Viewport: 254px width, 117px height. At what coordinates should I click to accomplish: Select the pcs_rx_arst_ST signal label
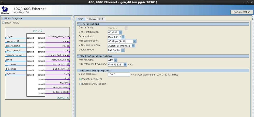14,46
